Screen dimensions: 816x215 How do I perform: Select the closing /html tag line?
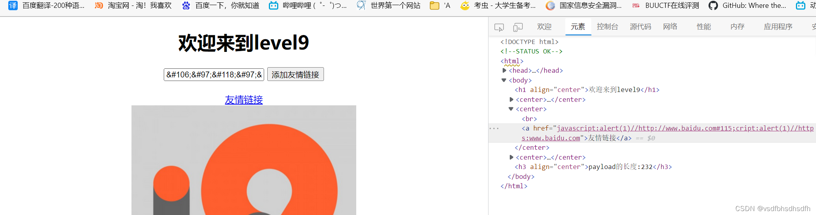pos(514,186)
